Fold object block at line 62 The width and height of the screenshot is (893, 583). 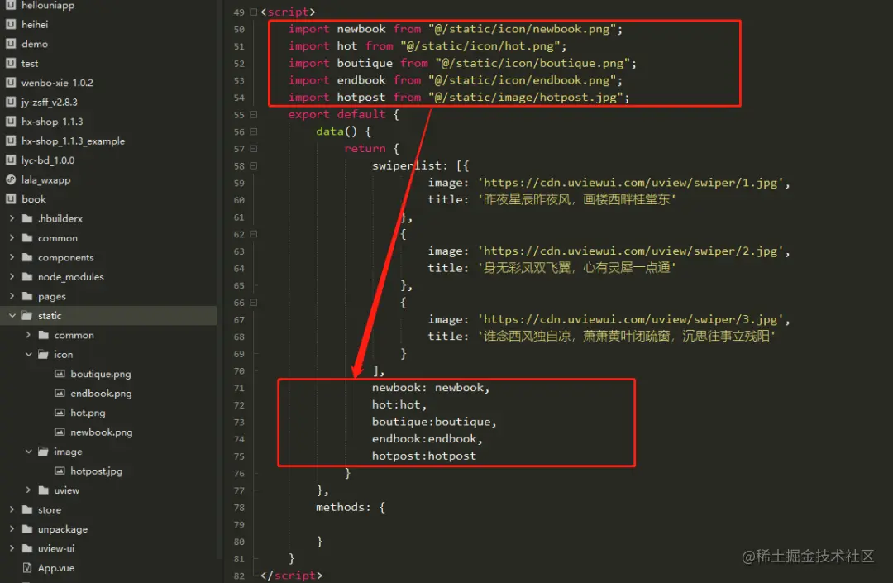(254, 234)
